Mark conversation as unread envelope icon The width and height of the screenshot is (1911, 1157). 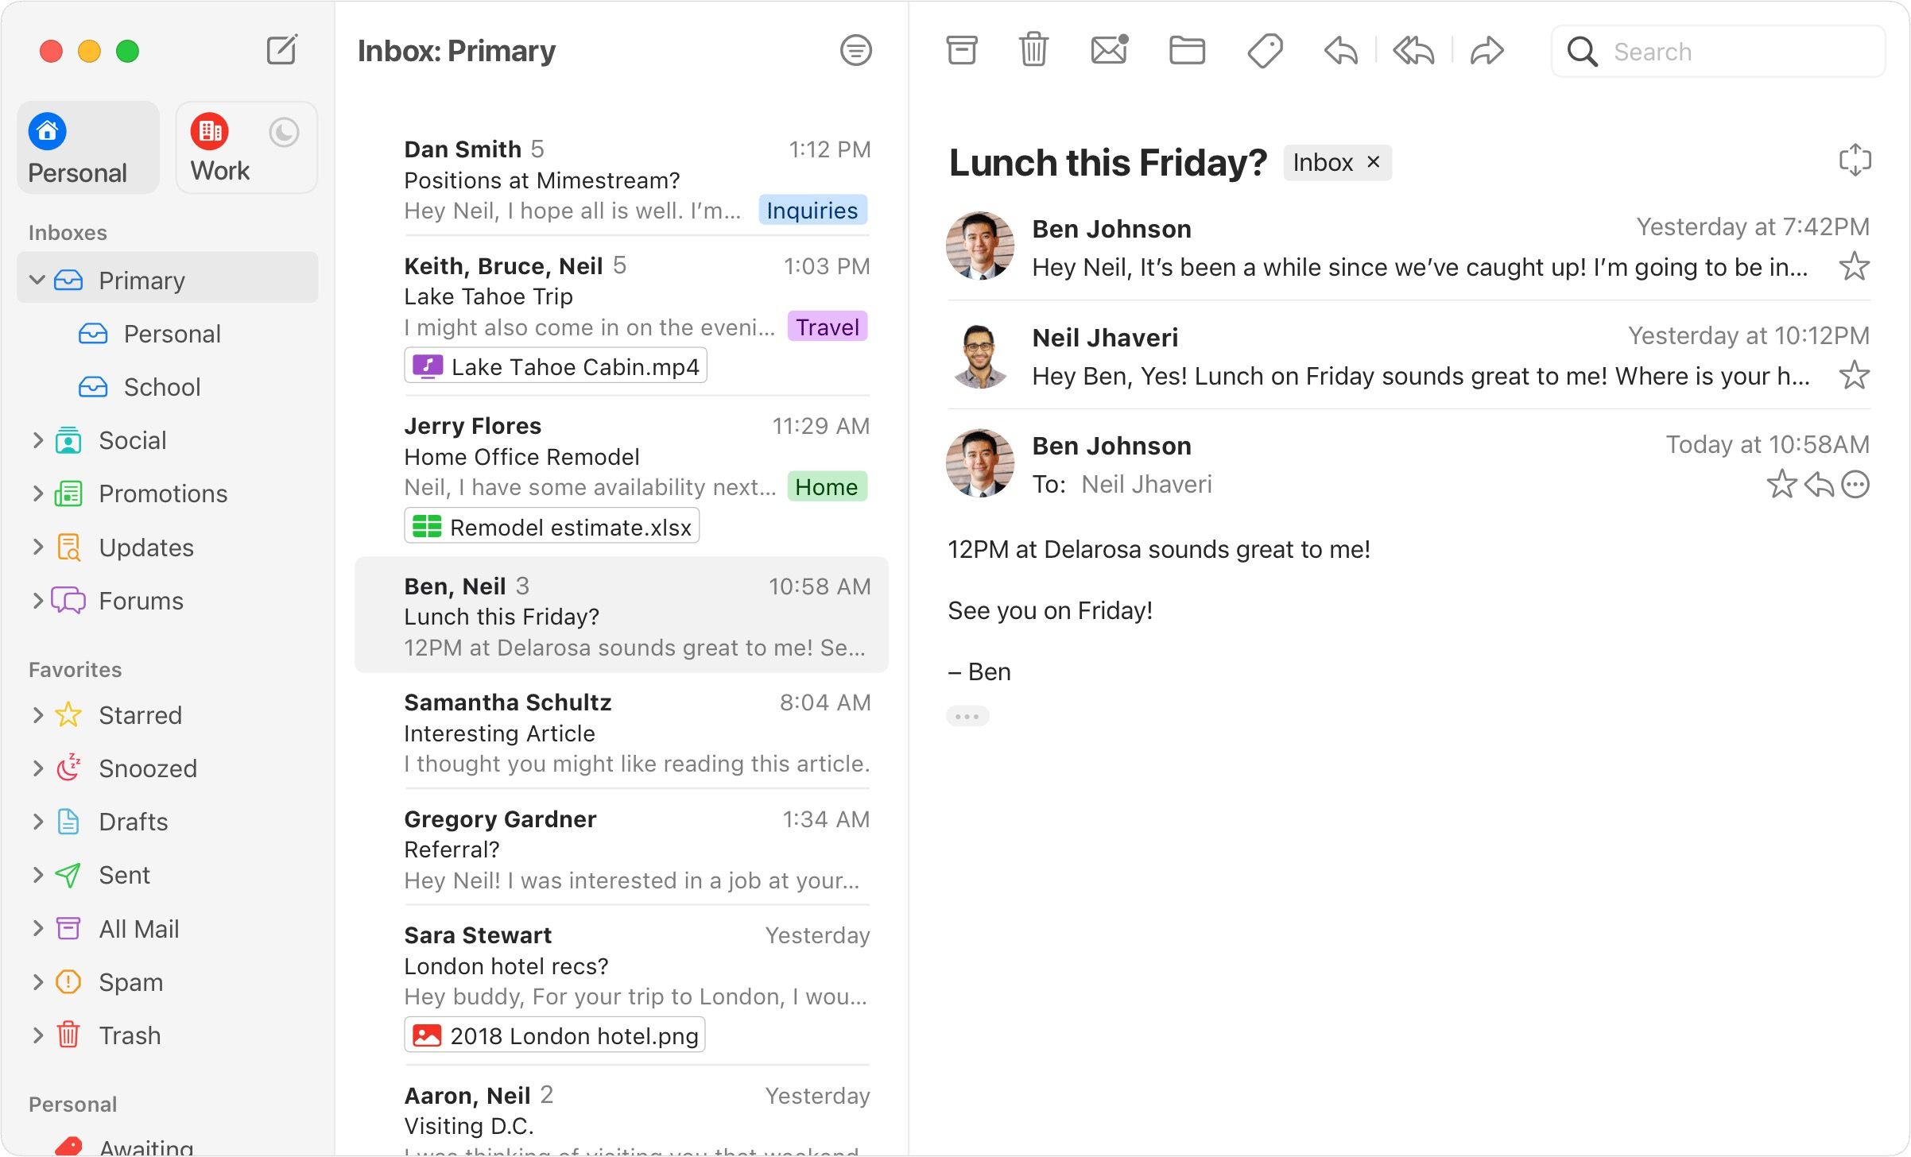(x=1109, y=51)
